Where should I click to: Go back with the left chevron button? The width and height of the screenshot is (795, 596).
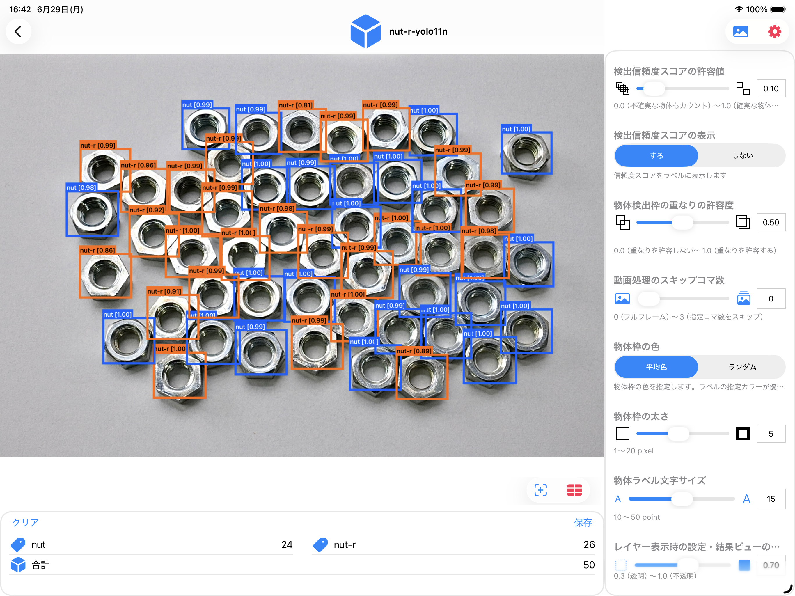[x=18, y=31]
